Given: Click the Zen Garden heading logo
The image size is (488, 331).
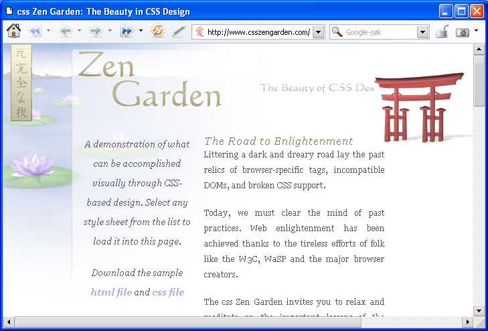Looking at the screenshot, I should (150, 79).
